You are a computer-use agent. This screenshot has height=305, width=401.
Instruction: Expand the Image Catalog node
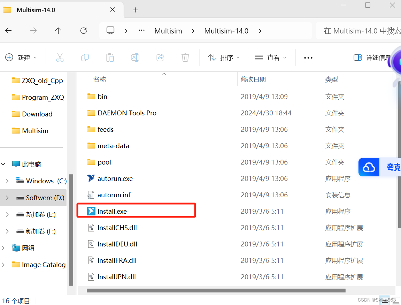(x=3, y=265)
